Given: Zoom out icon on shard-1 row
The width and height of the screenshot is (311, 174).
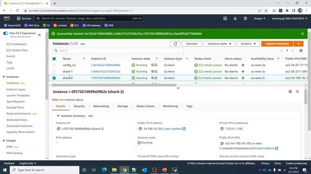Looking at the screenshot, I should tap(156, 72).
